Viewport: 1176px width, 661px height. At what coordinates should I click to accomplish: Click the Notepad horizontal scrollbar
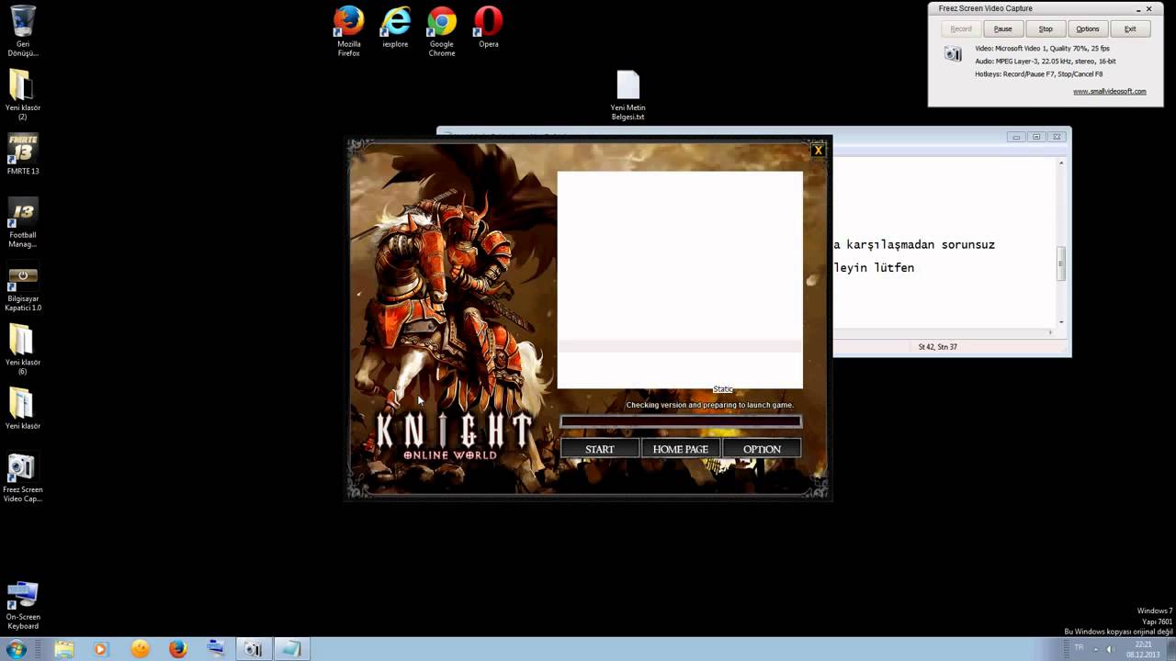[x=944, y=332]
